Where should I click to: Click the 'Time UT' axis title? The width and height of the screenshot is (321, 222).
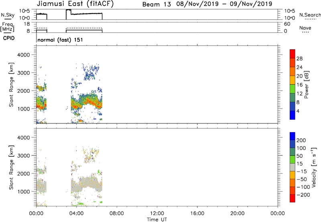pos(157,220)
